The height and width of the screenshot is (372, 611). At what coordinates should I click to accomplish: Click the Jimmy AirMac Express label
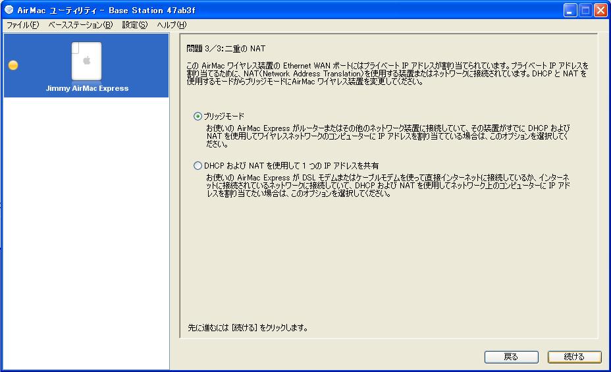(x=87, y=88)
